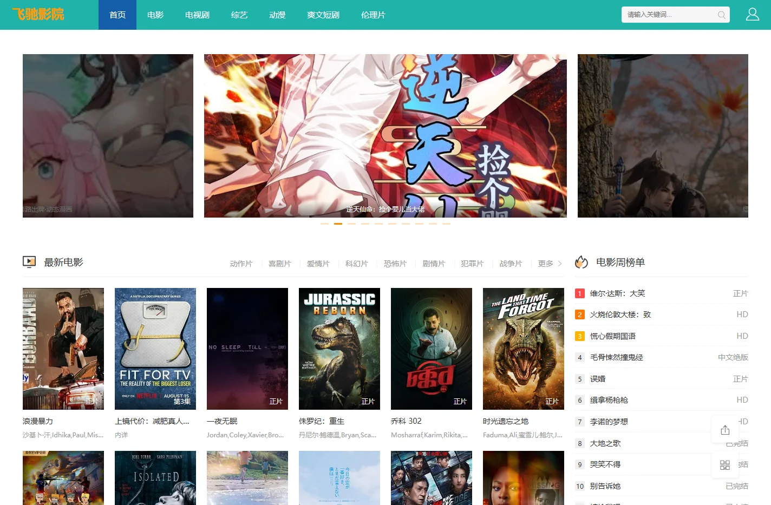Screen dimensions: 771x505
Task: Filter movies by 剧情片
Action: tap(434, 264)
